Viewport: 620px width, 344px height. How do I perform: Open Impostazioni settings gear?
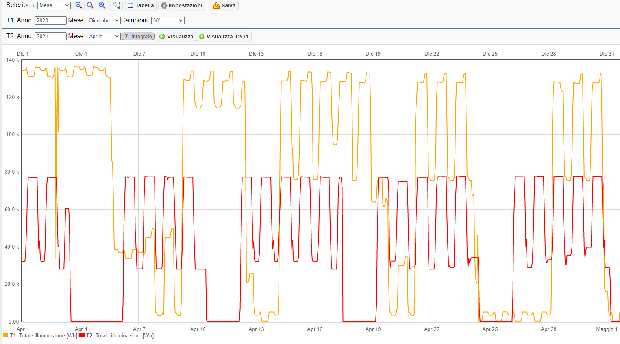click(181, 5)
